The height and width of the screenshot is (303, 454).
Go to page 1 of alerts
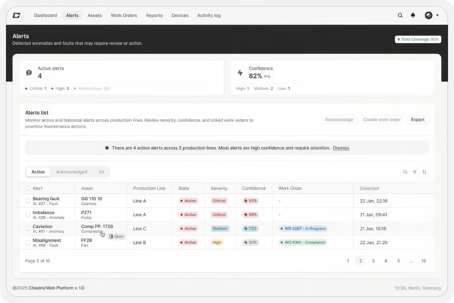coord(348,261)
